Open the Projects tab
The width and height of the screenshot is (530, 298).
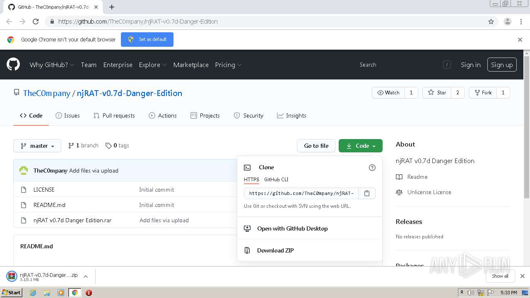pyautogui.click(x=205, y=116)
